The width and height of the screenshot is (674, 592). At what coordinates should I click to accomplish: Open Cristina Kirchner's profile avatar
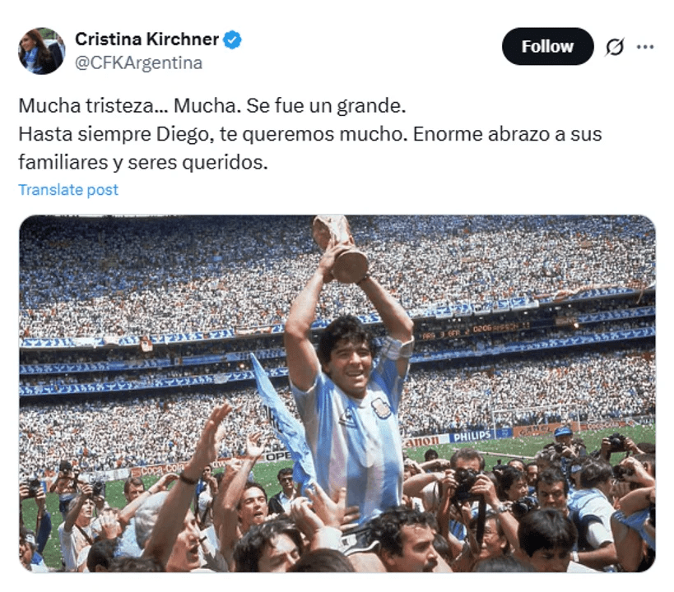point(41,51)
